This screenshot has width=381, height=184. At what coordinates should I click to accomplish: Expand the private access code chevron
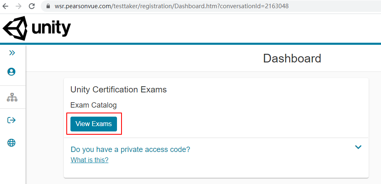(x=358, y=147)
